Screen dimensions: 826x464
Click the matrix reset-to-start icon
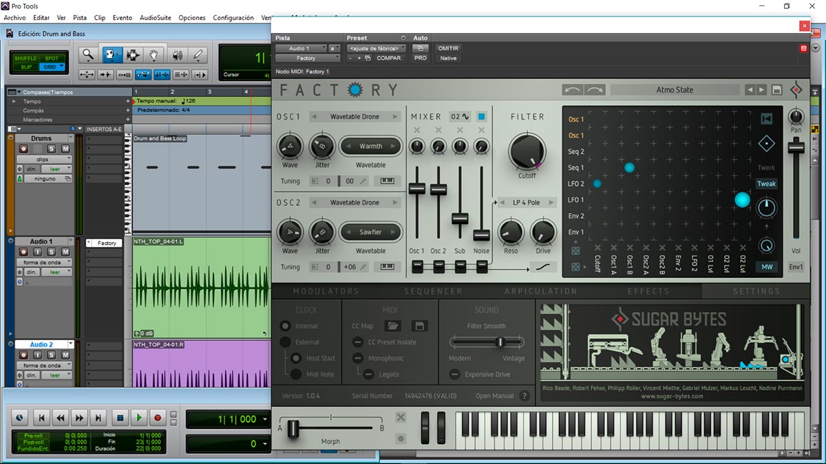click(766, 118)
